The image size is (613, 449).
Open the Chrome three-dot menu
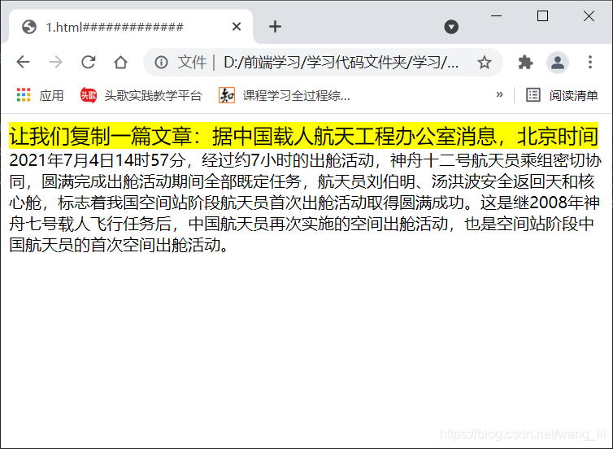590,62
